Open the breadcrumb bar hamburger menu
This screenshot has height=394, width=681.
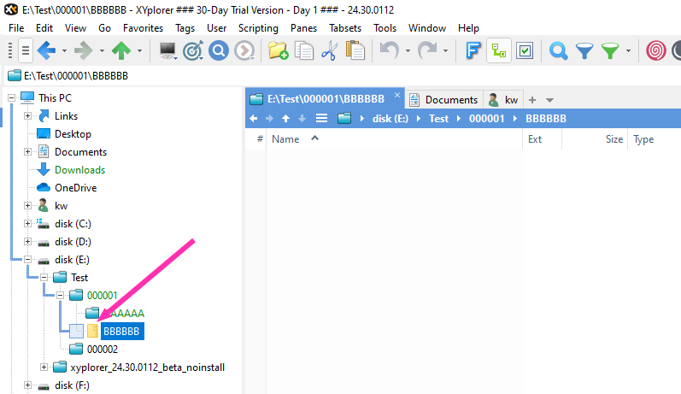pos(321,118)
